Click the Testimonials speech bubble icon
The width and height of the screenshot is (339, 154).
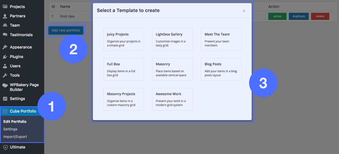[x=5, y=35]
